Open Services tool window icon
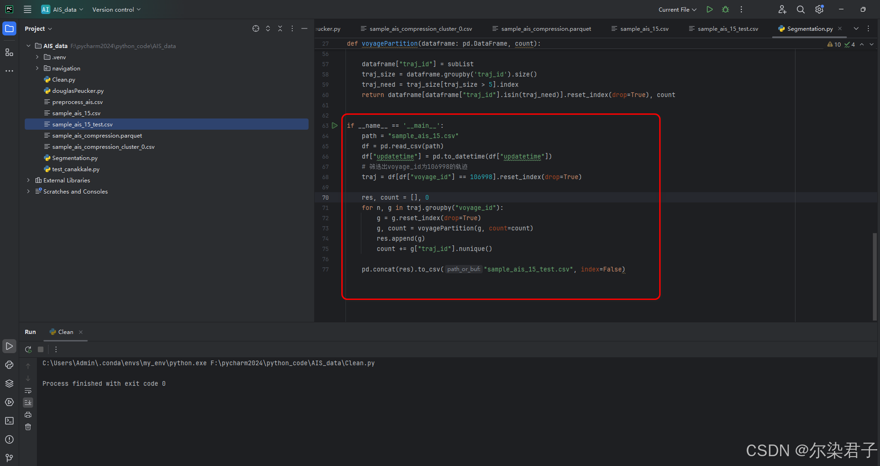 coord(9,402)
